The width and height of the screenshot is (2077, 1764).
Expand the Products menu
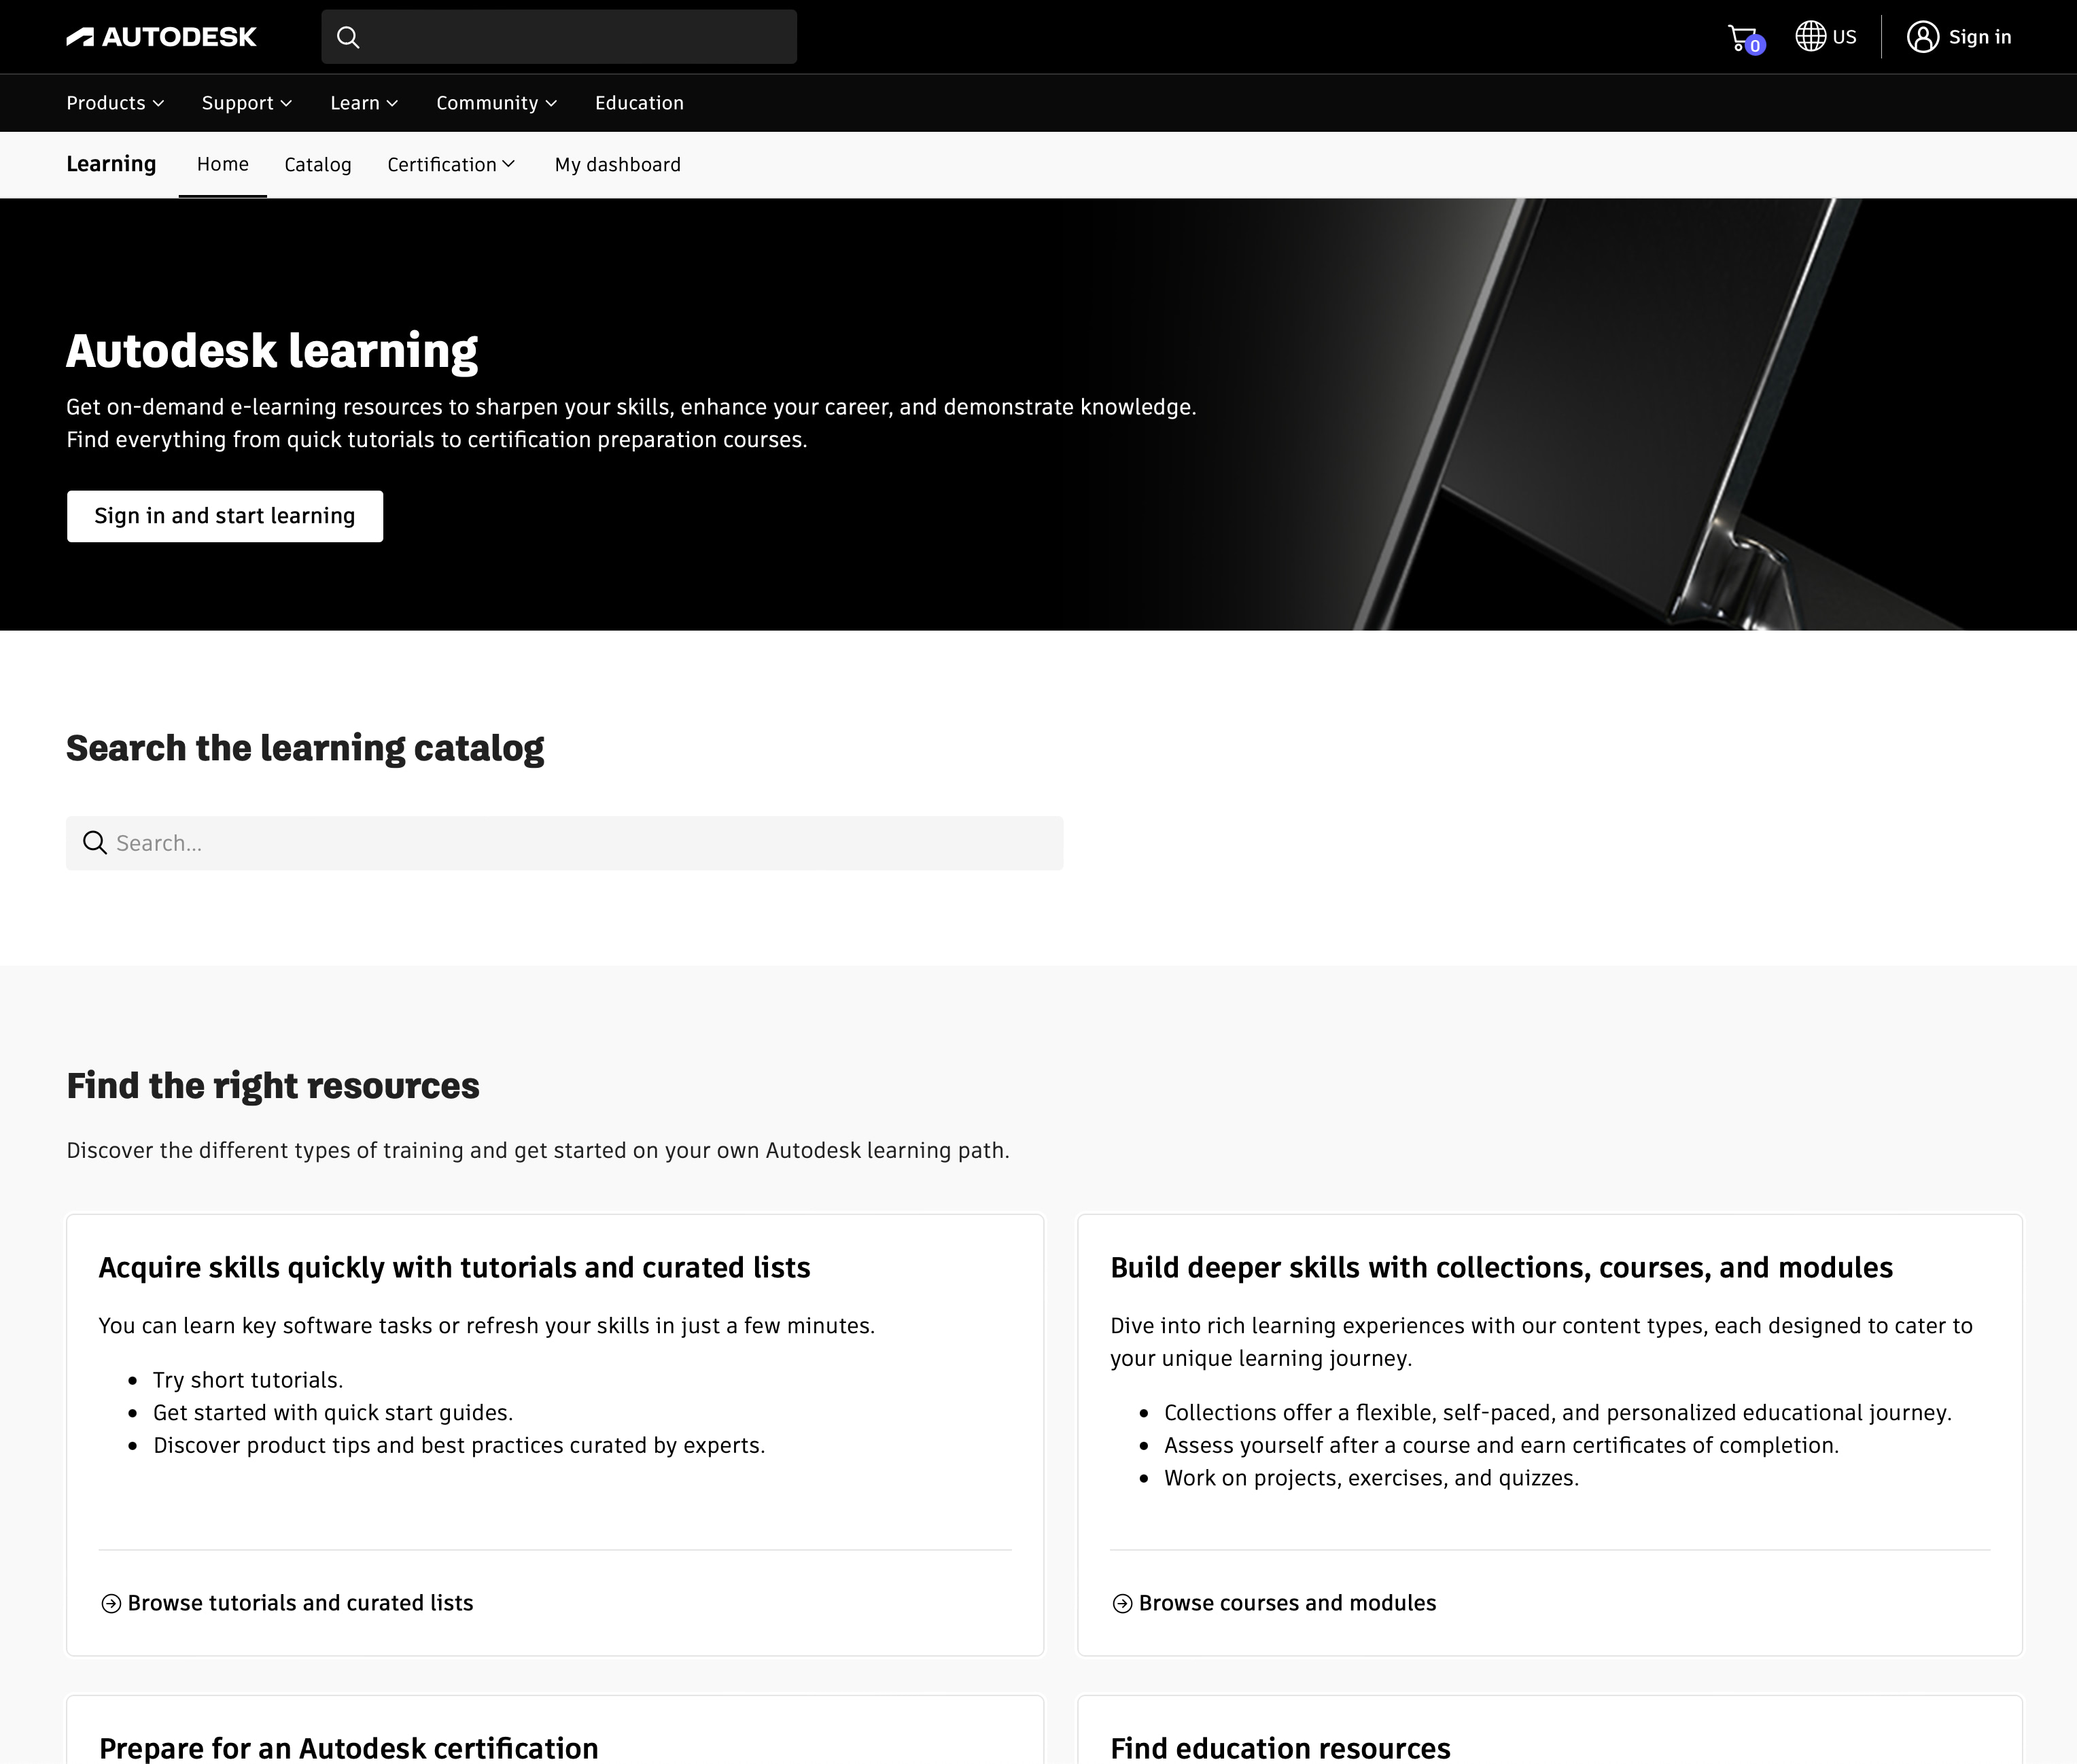pos(115,103)
